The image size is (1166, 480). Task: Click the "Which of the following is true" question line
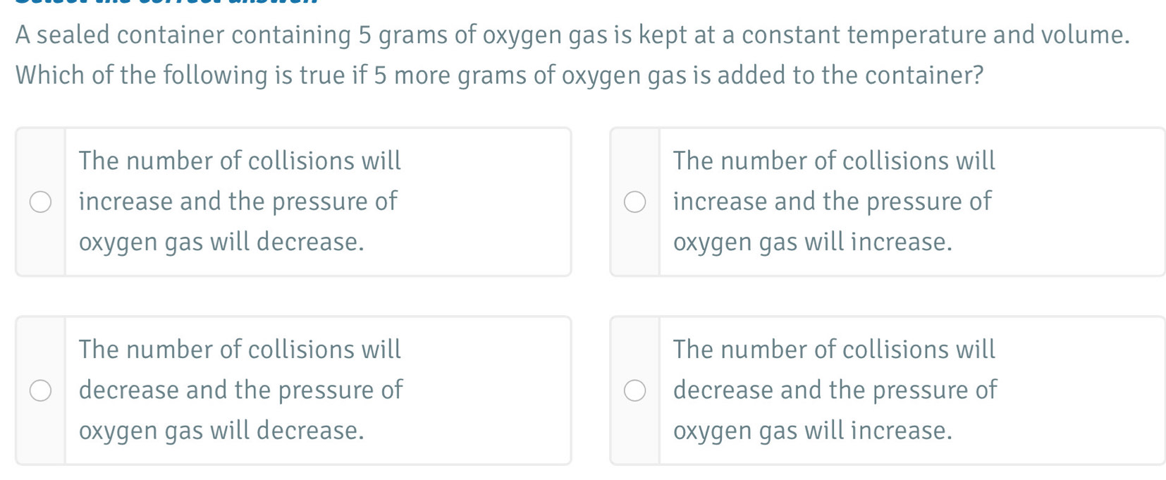pyautogui.click(x=499, y=75)
